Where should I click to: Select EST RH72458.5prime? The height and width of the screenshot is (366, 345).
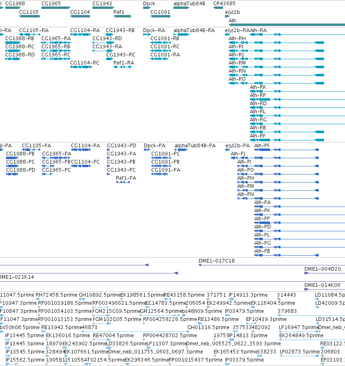coord(56,295)
